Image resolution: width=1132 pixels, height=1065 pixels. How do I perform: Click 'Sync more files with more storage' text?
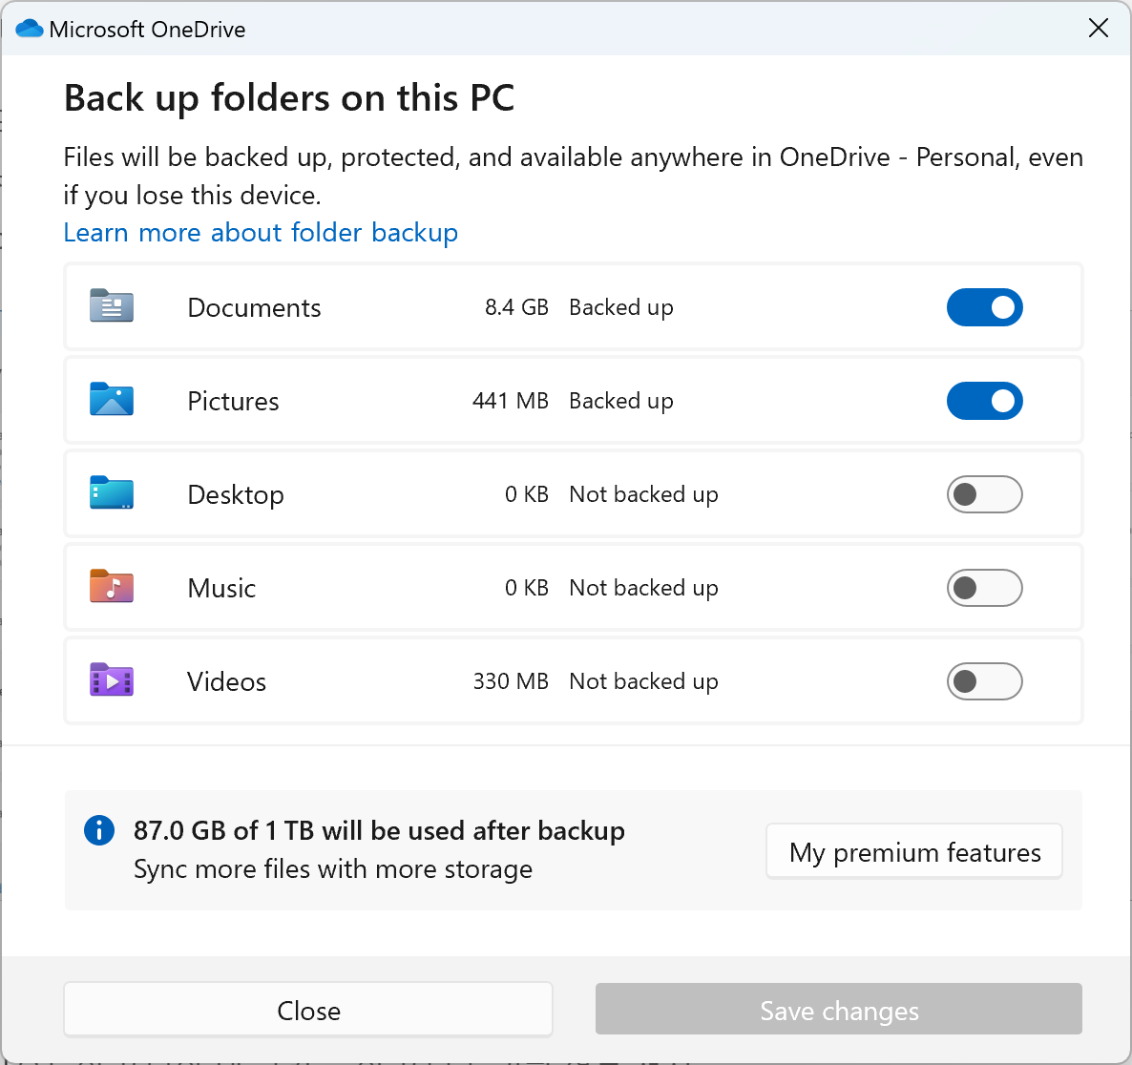pyautogui.click(x=333, y=869)
